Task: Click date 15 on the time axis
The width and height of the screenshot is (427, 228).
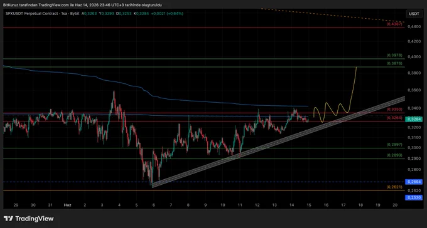Action: pos(309,205)
